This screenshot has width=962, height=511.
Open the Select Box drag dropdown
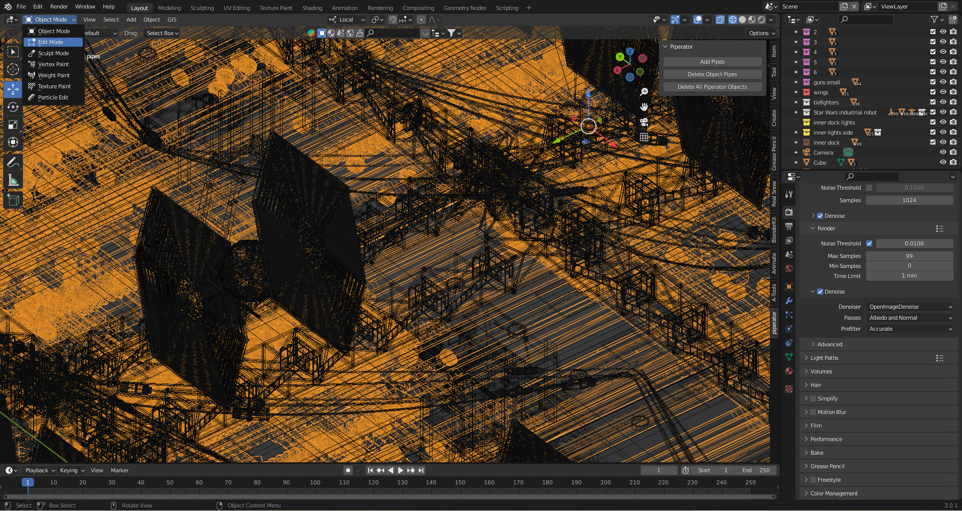tap(162, 33)
